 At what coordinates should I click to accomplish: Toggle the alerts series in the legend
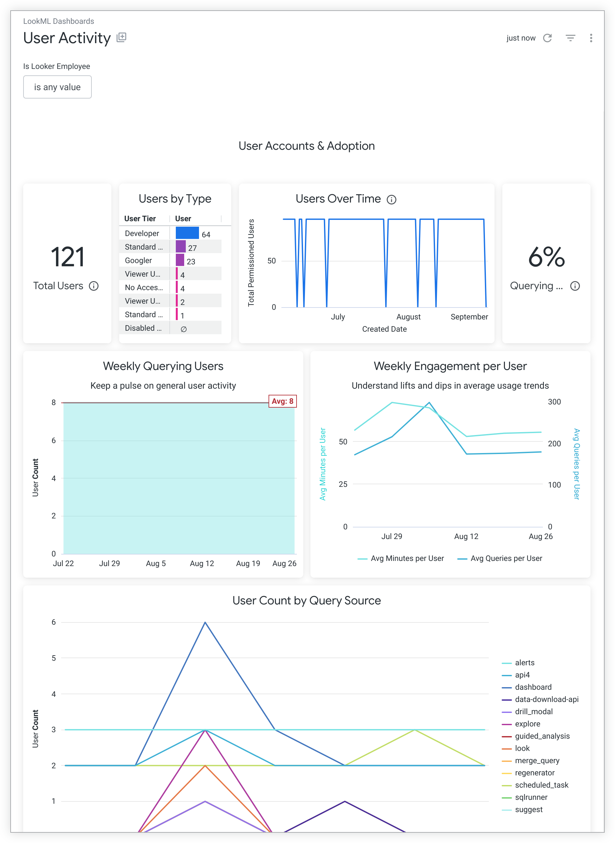524,662
